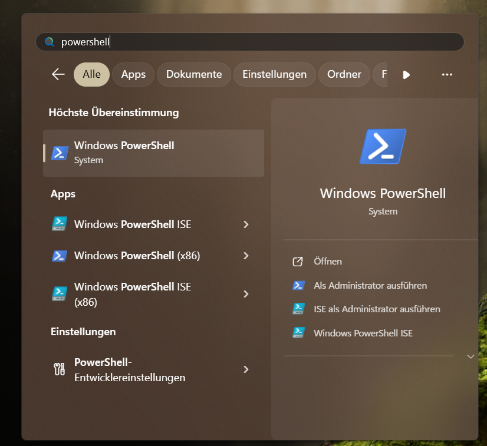Expand Windows PowerShell ISE result chevron

tap(246, 224)
